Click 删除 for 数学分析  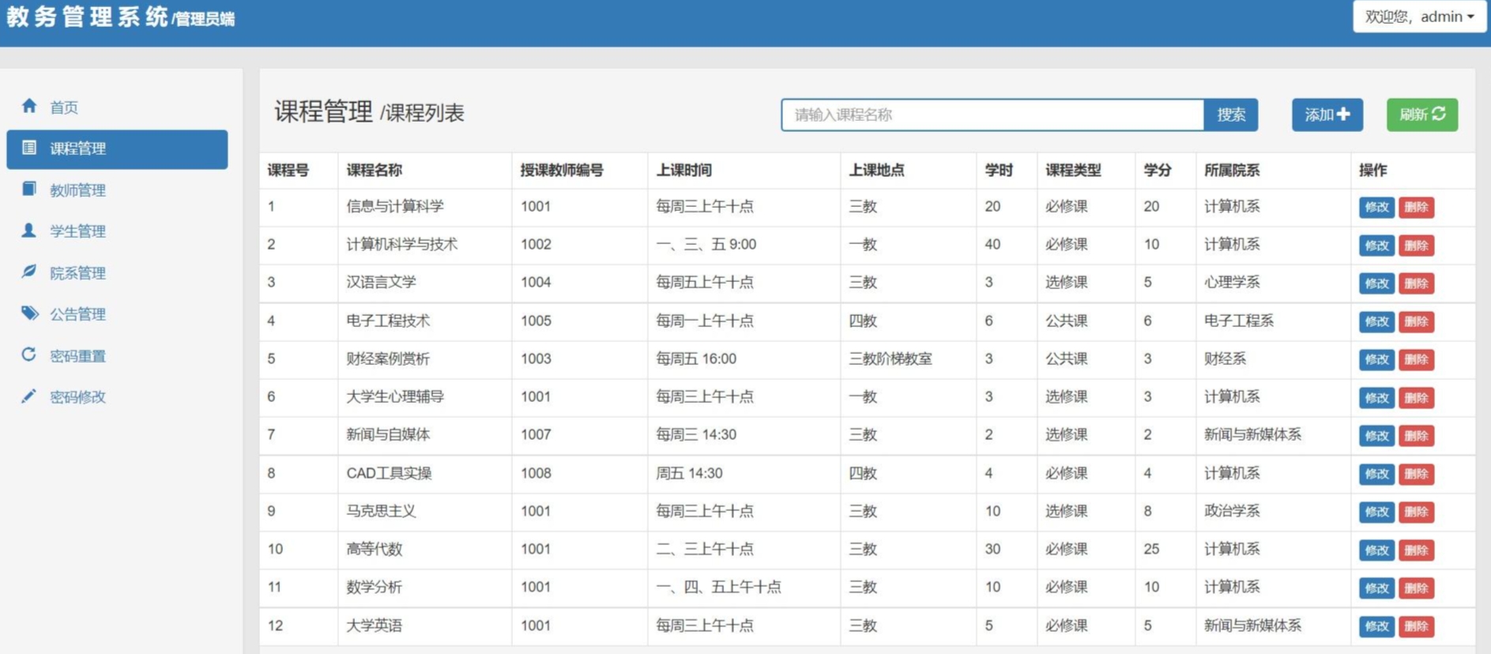coord(1416,588)
